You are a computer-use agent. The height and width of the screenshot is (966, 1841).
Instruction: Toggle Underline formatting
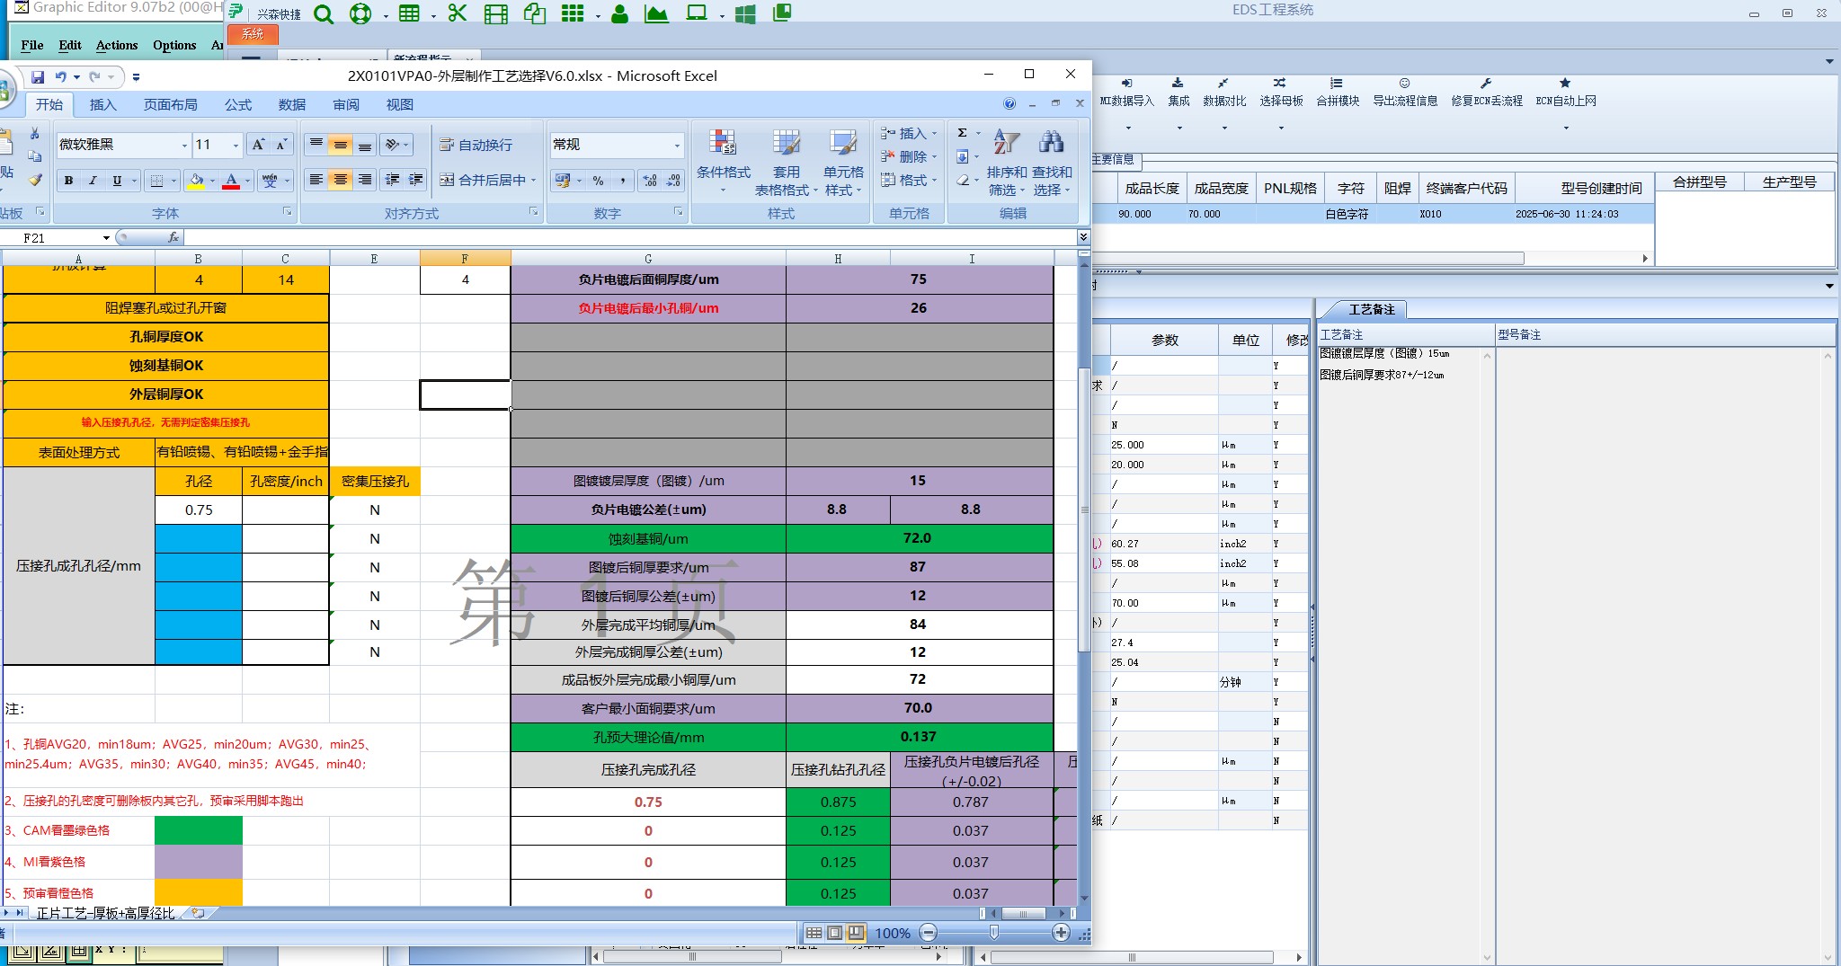117,181
